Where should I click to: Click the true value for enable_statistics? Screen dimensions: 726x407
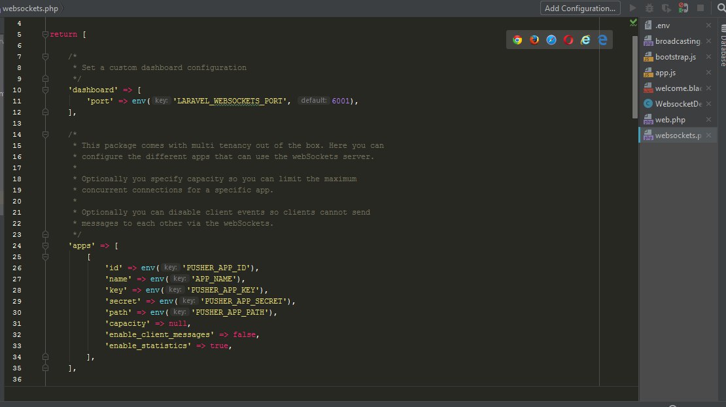(x=219, y=345)
